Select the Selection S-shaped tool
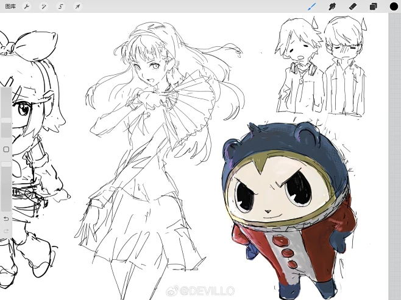This screenshot has width=401, height=300. pyautogui.click(x=61, y=6)
